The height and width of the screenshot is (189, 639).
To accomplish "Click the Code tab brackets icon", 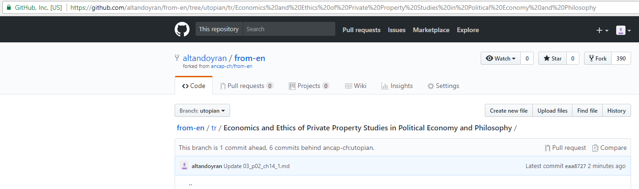I will 185,86.
